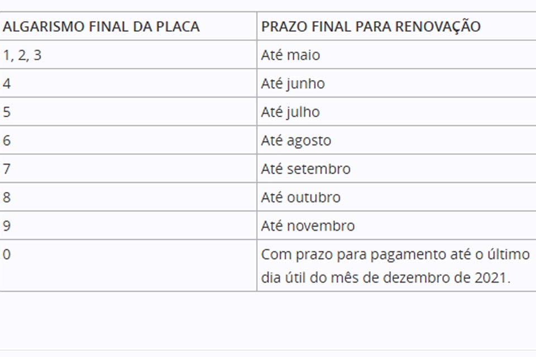Image resolution: width=536 pixels, height=357 pixels.
Task: Click the 'ALGARISMO FINAL DA PLACA' header cell
Action: pyautogui.click(x=101, y=27)
